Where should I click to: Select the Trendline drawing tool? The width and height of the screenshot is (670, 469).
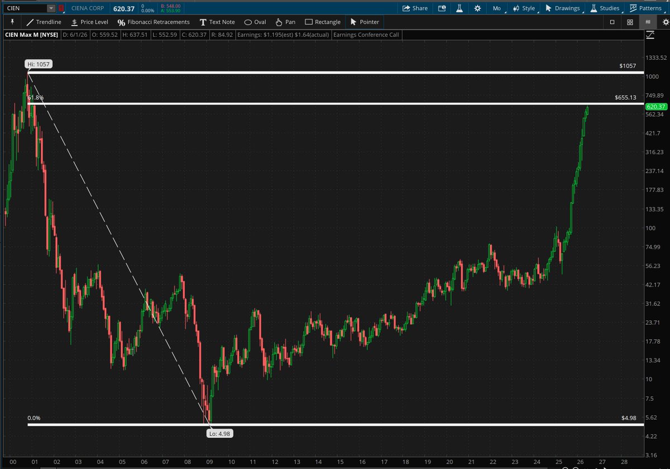[44, 22]
